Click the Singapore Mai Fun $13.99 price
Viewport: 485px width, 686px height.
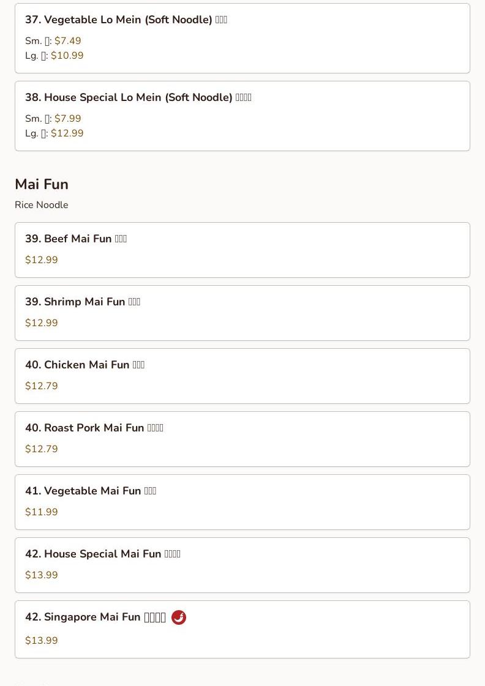coord(42,641)
